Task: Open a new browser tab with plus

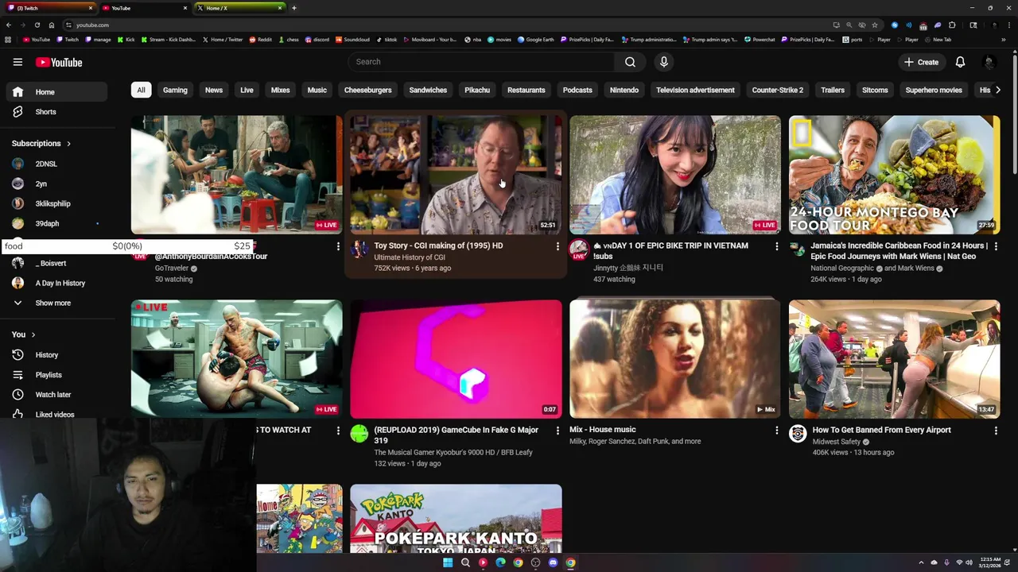Action: (294, 8)
